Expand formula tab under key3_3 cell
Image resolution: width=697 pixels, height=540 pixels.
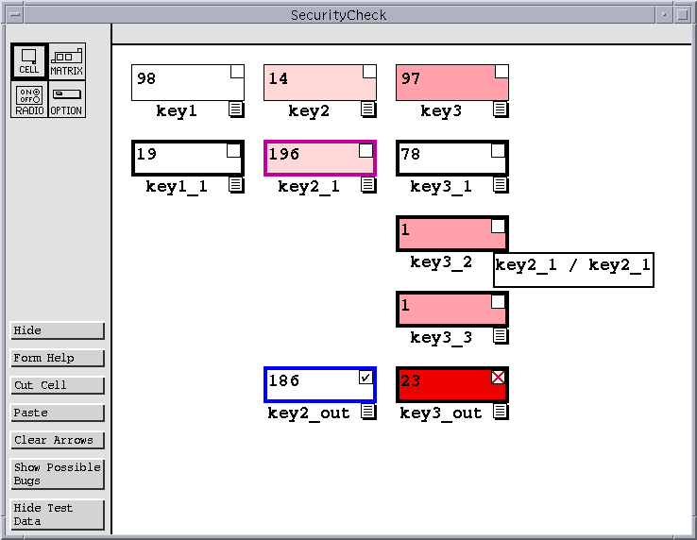tap(501, 336)
